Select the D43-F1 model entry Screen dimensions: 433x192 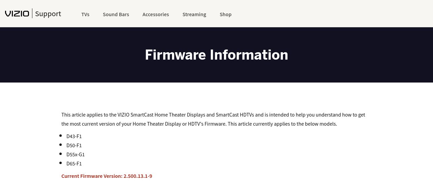(74, 136)
